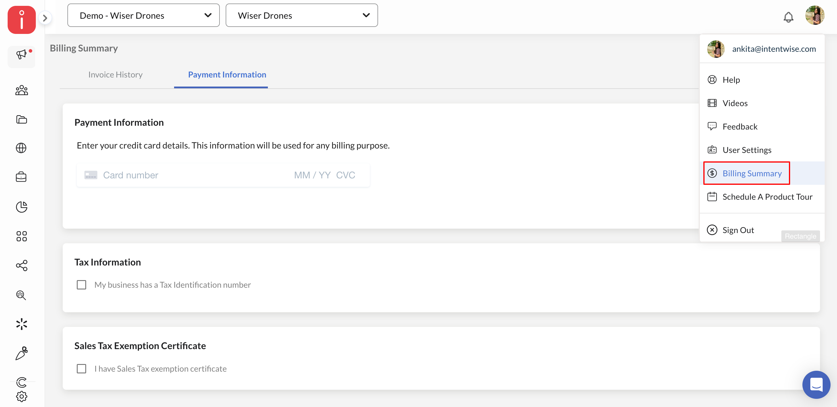Open the globe sidebar icon
837x407 pixels.
(x=21, y=148)
